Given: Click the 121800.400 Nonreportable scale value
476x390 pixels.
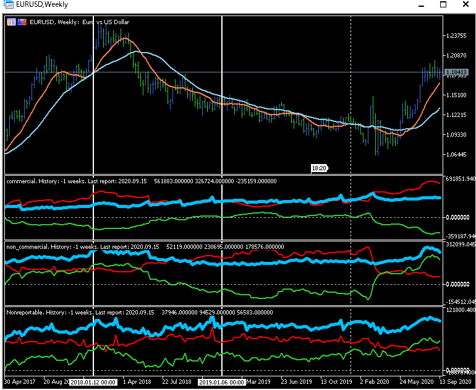Looking at the screenshot, I should (x=460, y=310).
